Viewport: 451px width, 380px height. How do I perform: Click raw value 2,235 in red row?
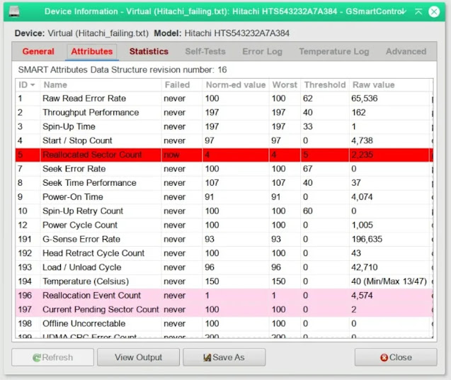(362, 155)
